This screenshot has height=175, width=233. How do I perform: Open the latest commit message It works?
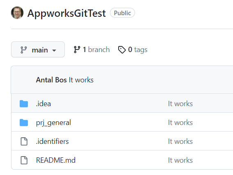pos(81,80)
